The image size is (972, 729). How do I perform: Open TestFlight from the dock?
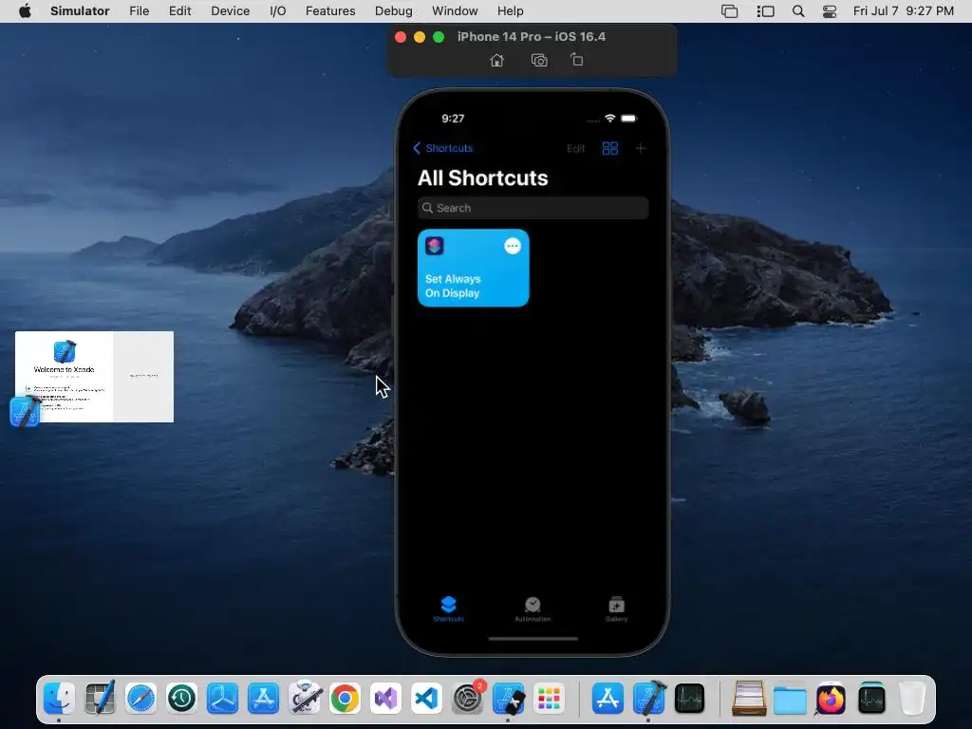click(x=222, y=699)
